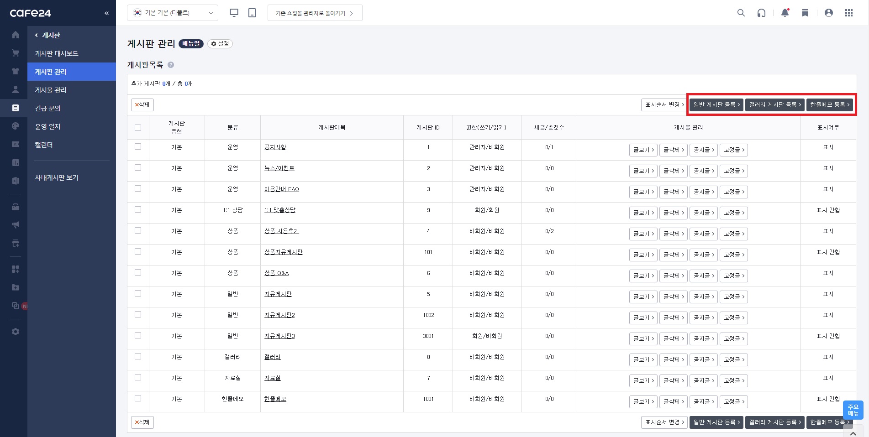This screenshot has height=437, width=869.
Task: Toggle the select-all checkbox in the table header
Action: [138, 128]
